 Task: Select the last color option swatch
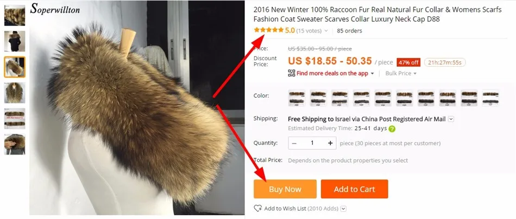point(490,98)
